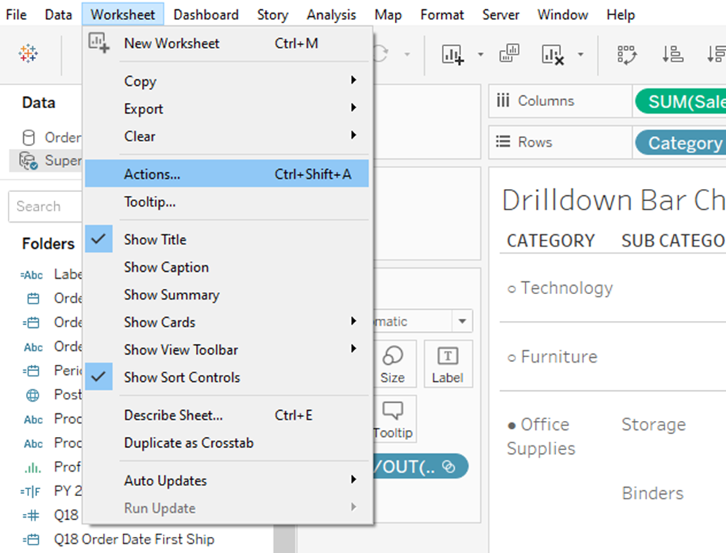
Task: Expand the Show View Toolbar submenu
Action: [227, 349]
